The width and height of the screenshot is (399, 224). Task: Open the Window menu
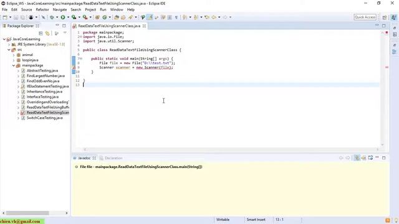coord(117,10)
